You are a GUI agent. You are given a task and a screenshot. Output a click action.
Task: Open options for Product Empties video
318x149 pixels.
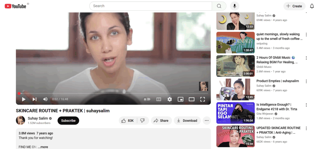click(x=306, y=81)
